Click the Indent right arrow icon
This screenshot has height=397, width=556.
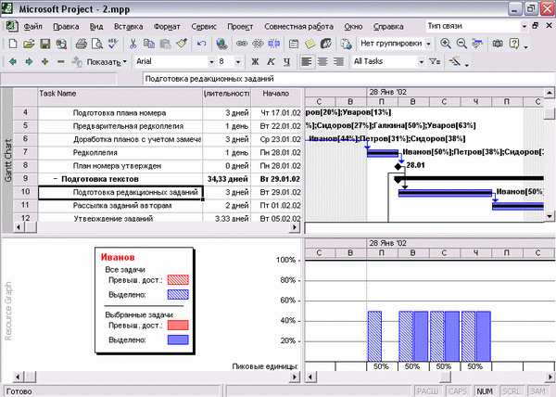coord(29,62)
